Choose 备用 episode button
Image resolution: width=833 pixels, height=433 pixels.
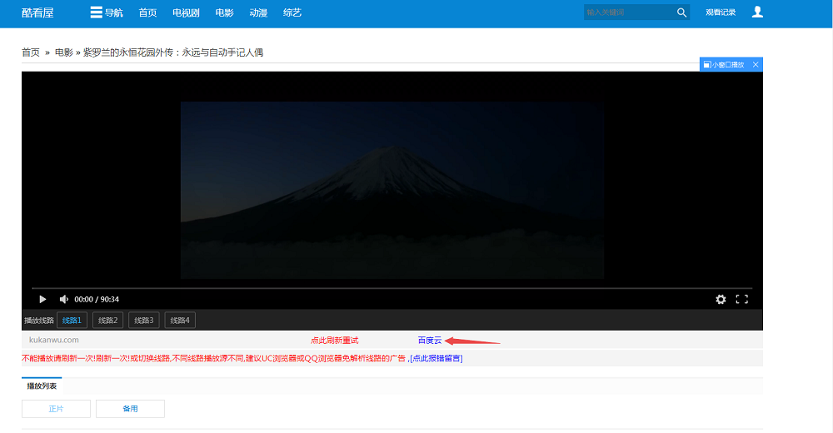click(x=130, y=409)
